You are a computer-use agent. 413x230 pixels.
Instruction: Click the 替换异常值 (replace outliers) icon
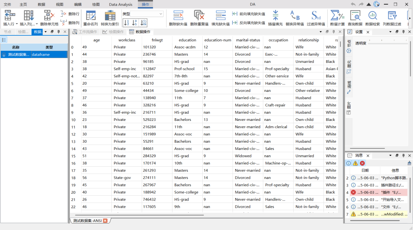click(295, 16)
